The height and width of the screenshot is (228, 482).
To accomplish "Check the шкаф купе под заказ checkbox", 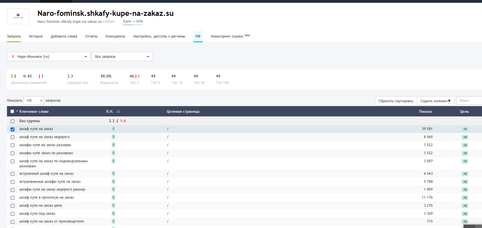I will point(13,214).
